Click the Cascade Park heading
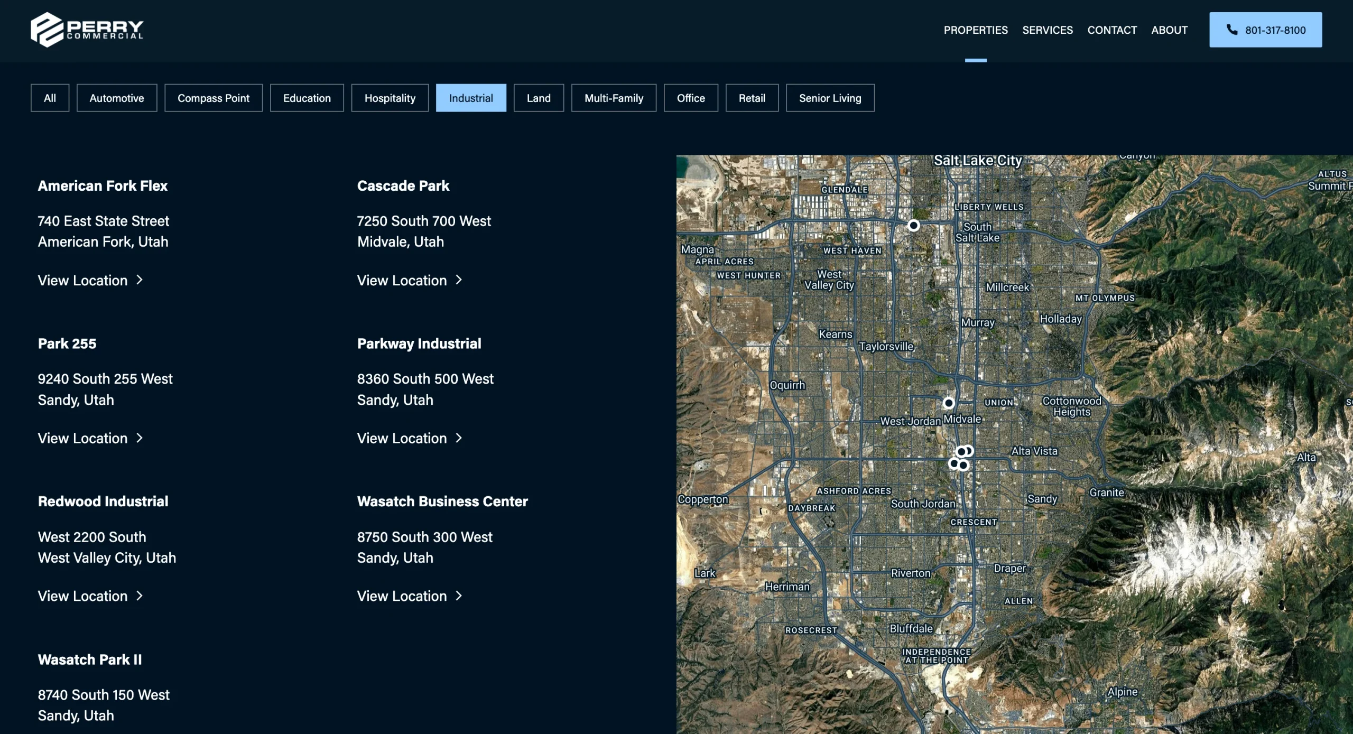The image size is (1353, 734). click(403, 185)
